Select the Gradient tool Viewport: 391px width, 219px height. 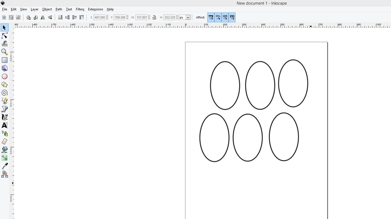[5, 158]
